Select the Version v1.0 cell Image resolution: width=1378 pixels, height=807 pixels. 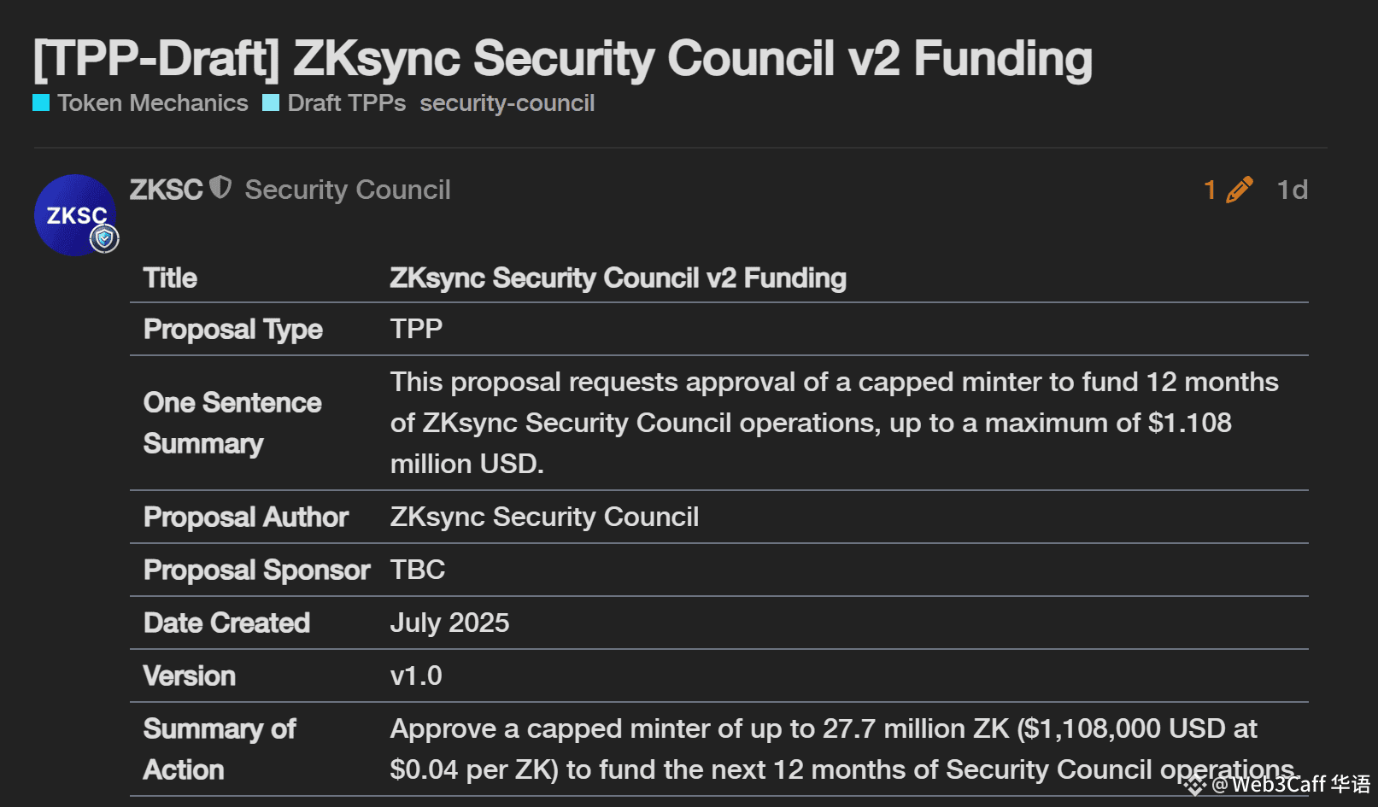(x=416, y=675)
